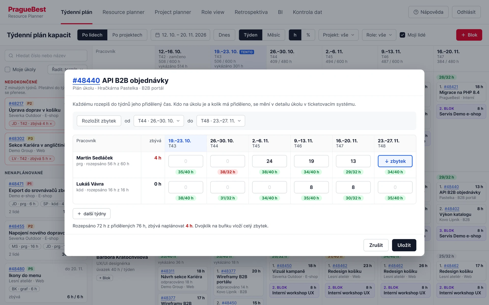Select Po lidech view
This screenshot has height=305, width=489.
pos(92,35)
